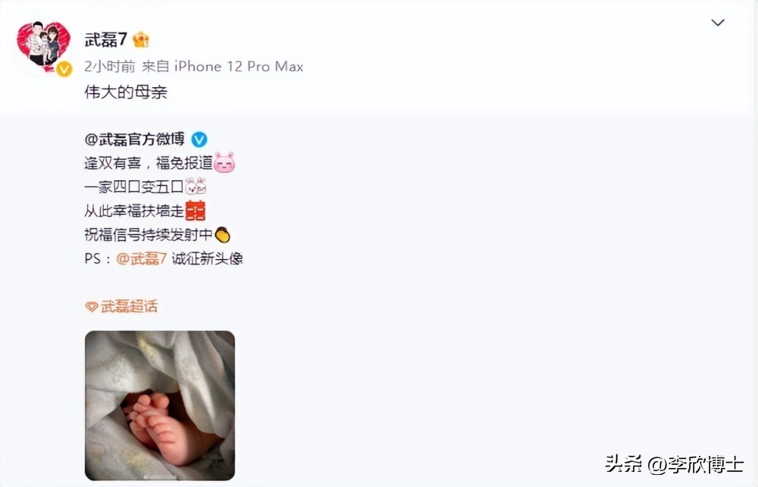Open the 武磊超话 super topic link
The width and height of the screenshot is (758, 487).
[129, 306]
